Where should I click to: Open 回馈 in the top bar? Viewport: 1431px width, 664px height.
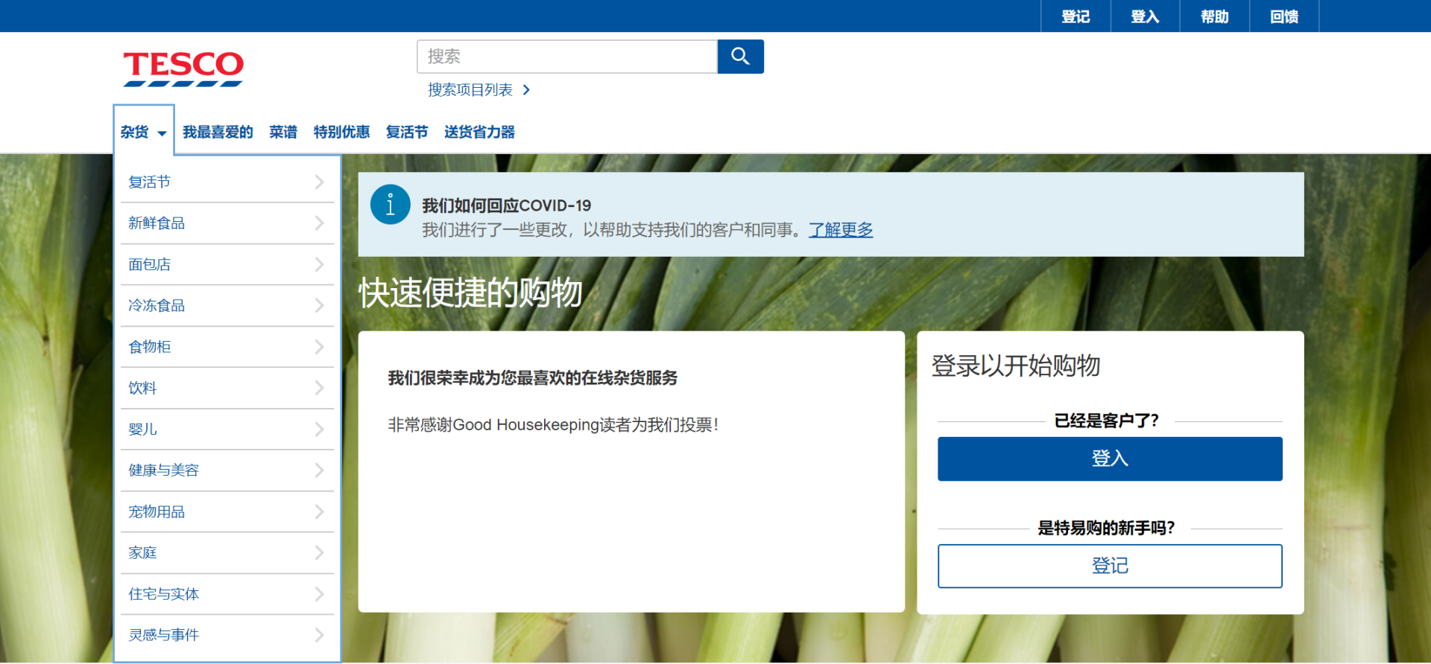pos(1284,16)
